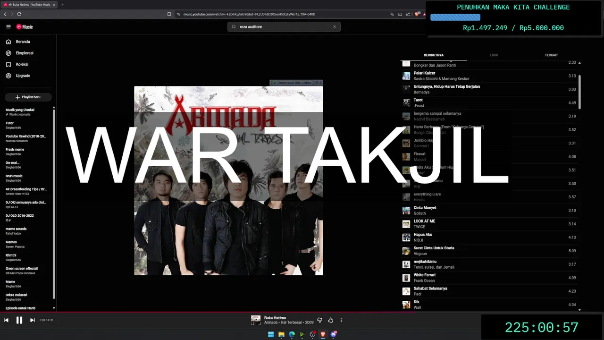Clear the search box text
This screenshot has height=340, width=604.
tap(335, 27)
